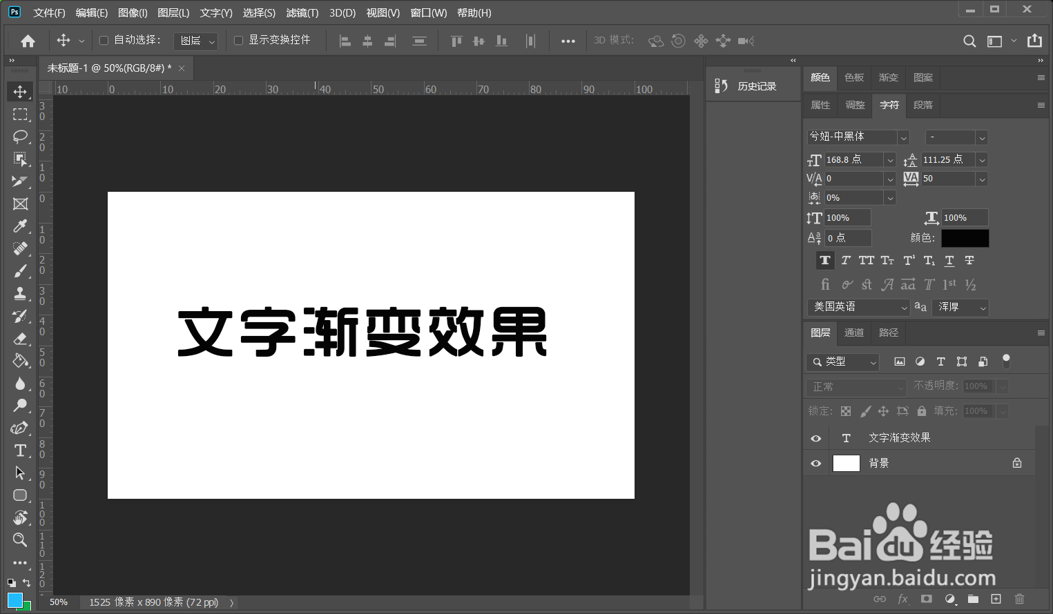Select the Horizontal Type tool
Image resolution: width=1053 pixels, height=614 pixels.
(20, 450)
